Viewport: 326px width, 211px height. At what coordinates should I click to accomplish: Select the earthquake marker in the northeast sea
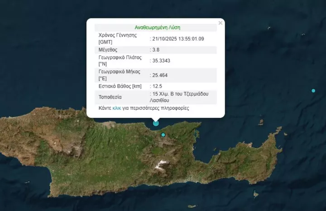coord(313,91)
